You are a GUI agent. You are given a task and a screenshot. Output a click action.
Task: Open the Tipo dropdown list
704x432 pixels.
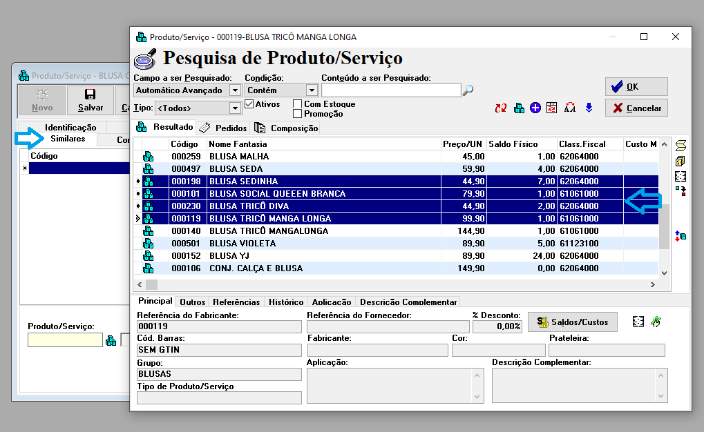click(x=235, y=108)
